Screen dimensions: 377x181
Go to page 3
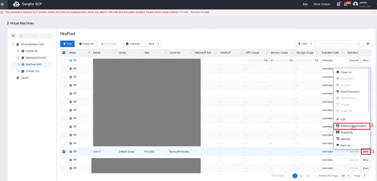click(x=308, y=176)
